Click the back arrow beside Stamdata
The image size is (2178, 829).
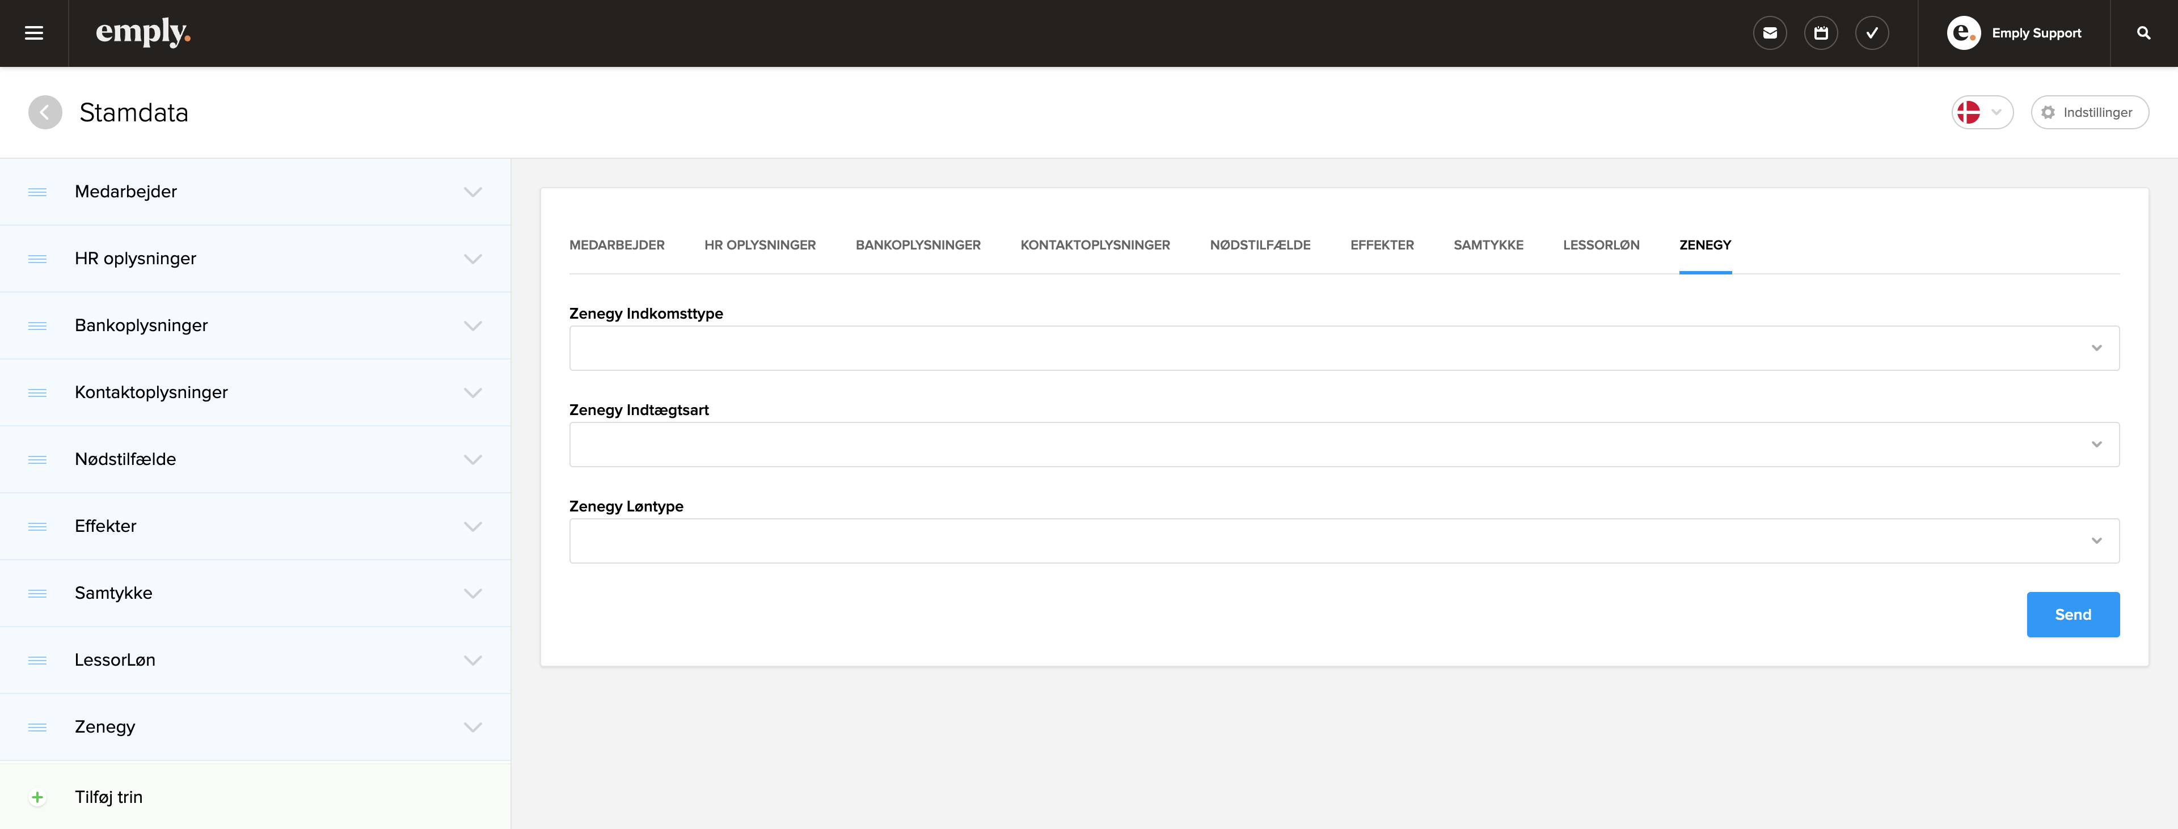pyautogui.click(x=45, y=112)
